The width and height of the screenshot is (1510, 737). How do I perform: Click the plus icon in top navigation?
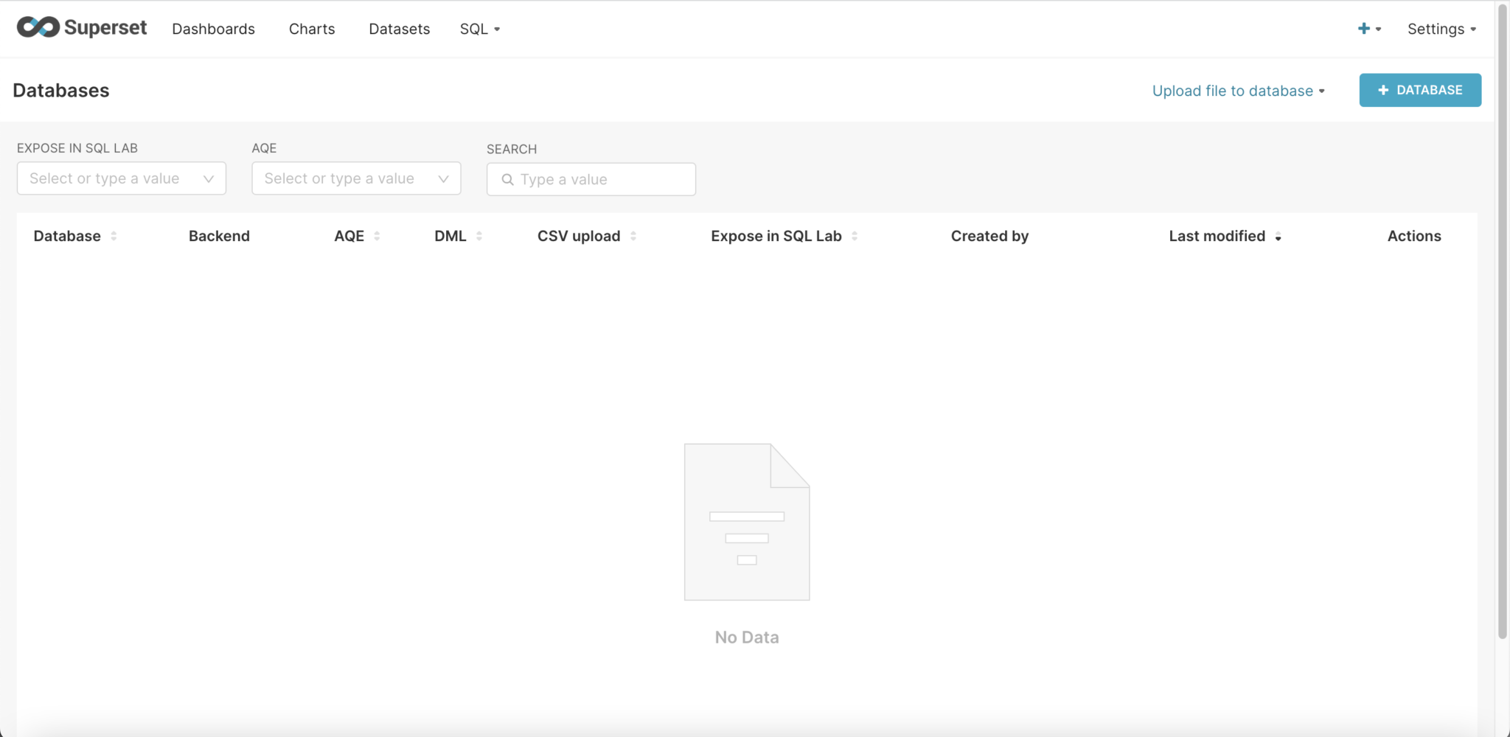click(1363, 29)
